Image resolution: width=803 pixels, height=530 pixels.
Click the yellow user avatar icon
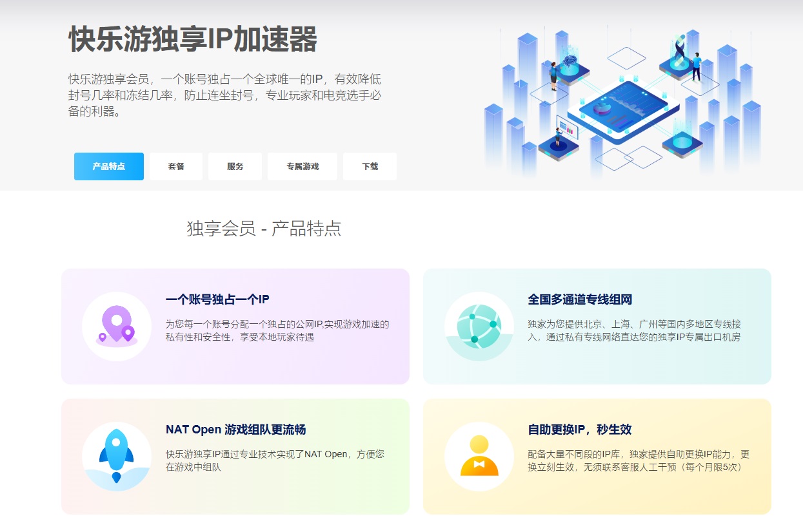click(479, 457)
